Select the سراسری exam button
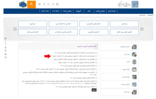 (x=32, y=24)
